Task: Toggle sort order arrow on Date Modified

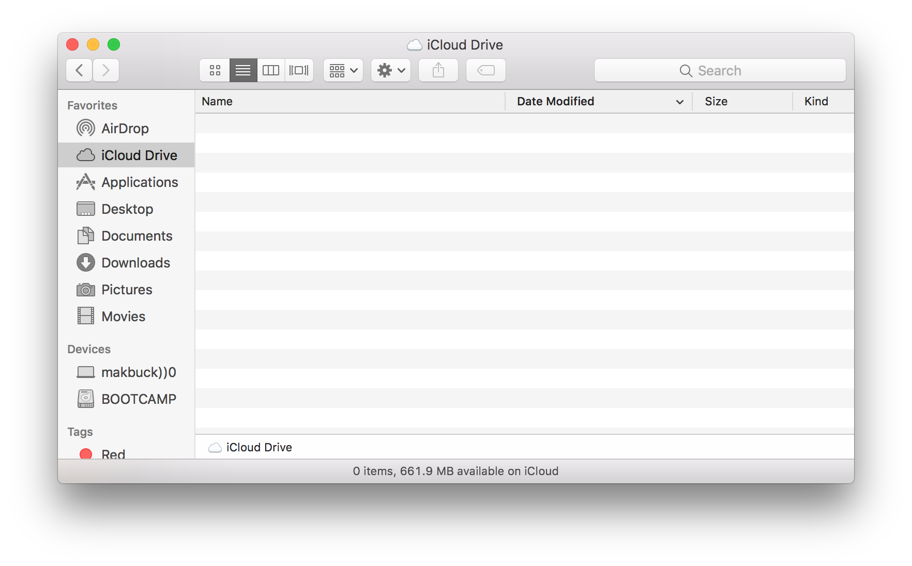Action: tap(680, 102)
